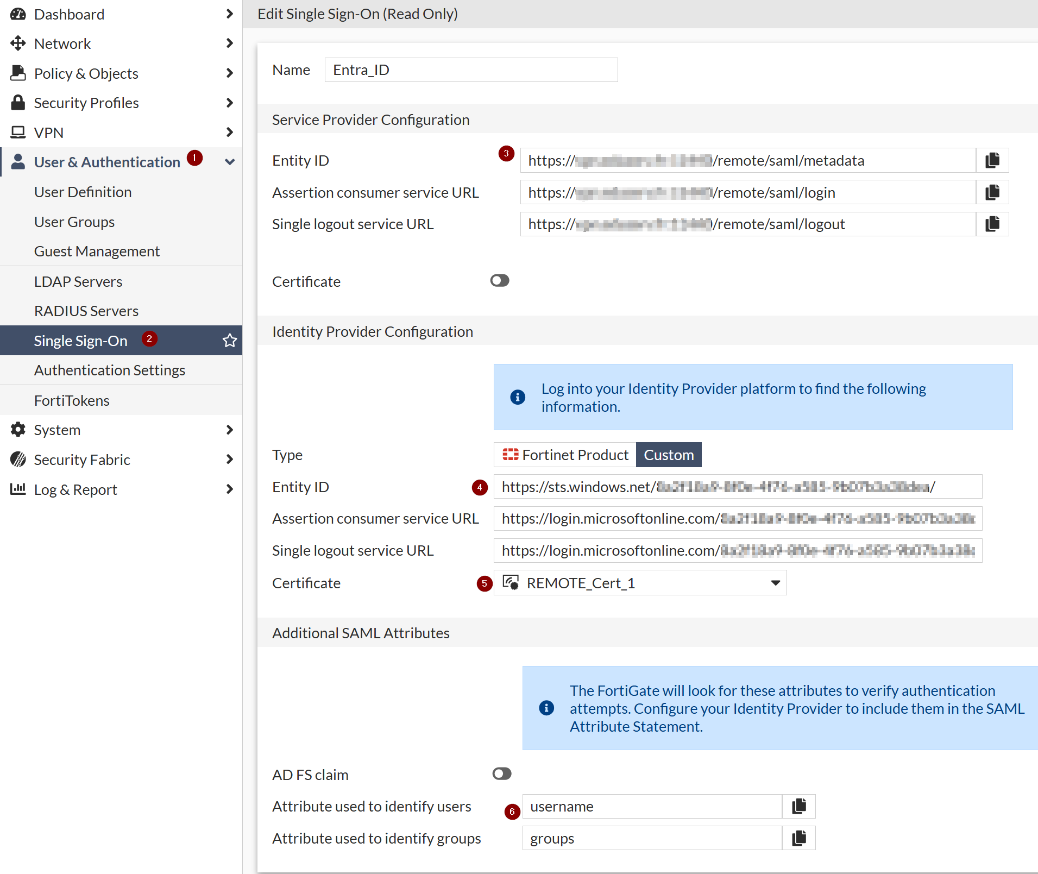Click the SP Assertion consumer service URL field
This screenshot has width=1038, height=874.
748,192
